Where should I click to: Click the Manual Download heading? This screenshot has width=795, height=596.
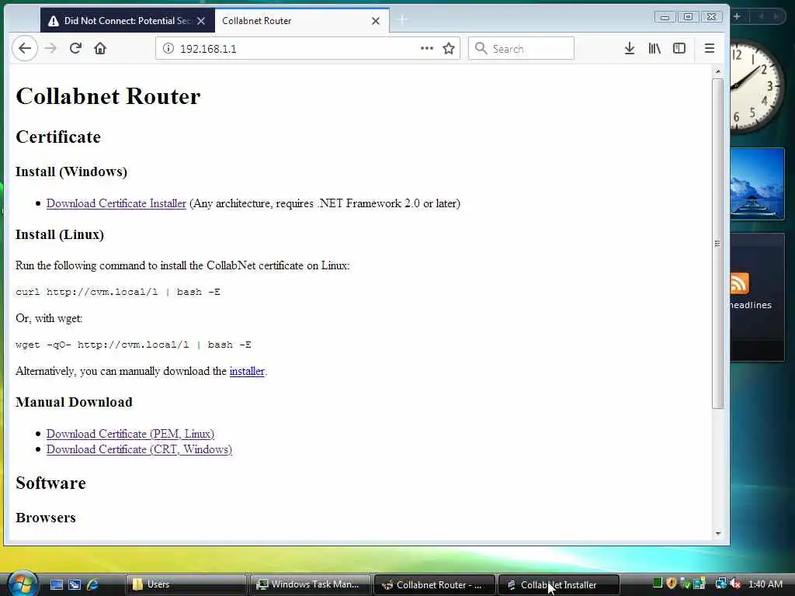[x=74, y=402]
